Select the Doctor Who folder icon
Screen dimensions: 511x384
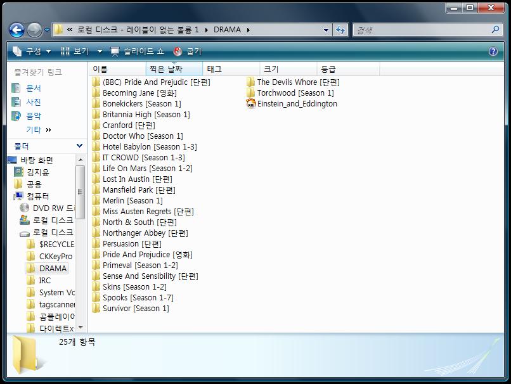(96, 136)
